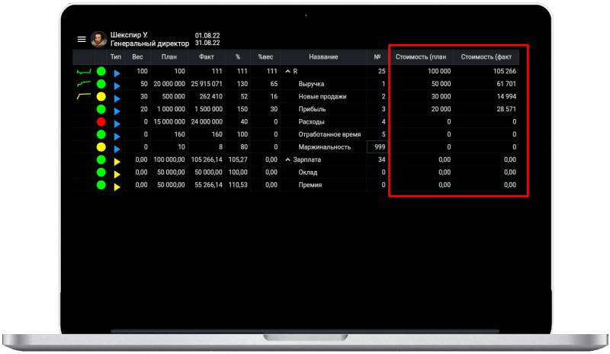The height and width of the screenshot is (354, 610).
Task: Click the cost fact value 105 266
Action: [505, 71]
